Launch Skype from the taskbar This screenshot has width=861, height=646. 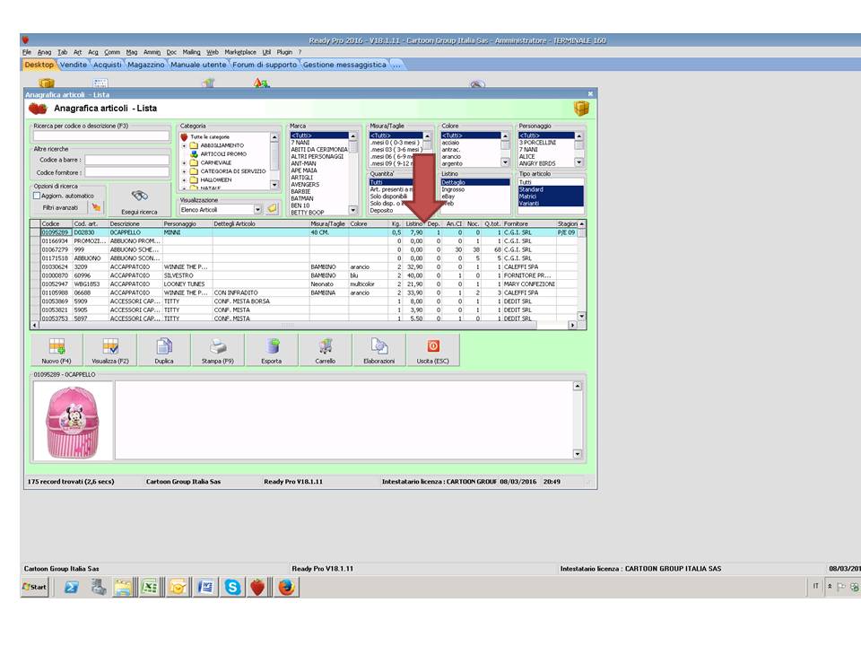(233, 588)
